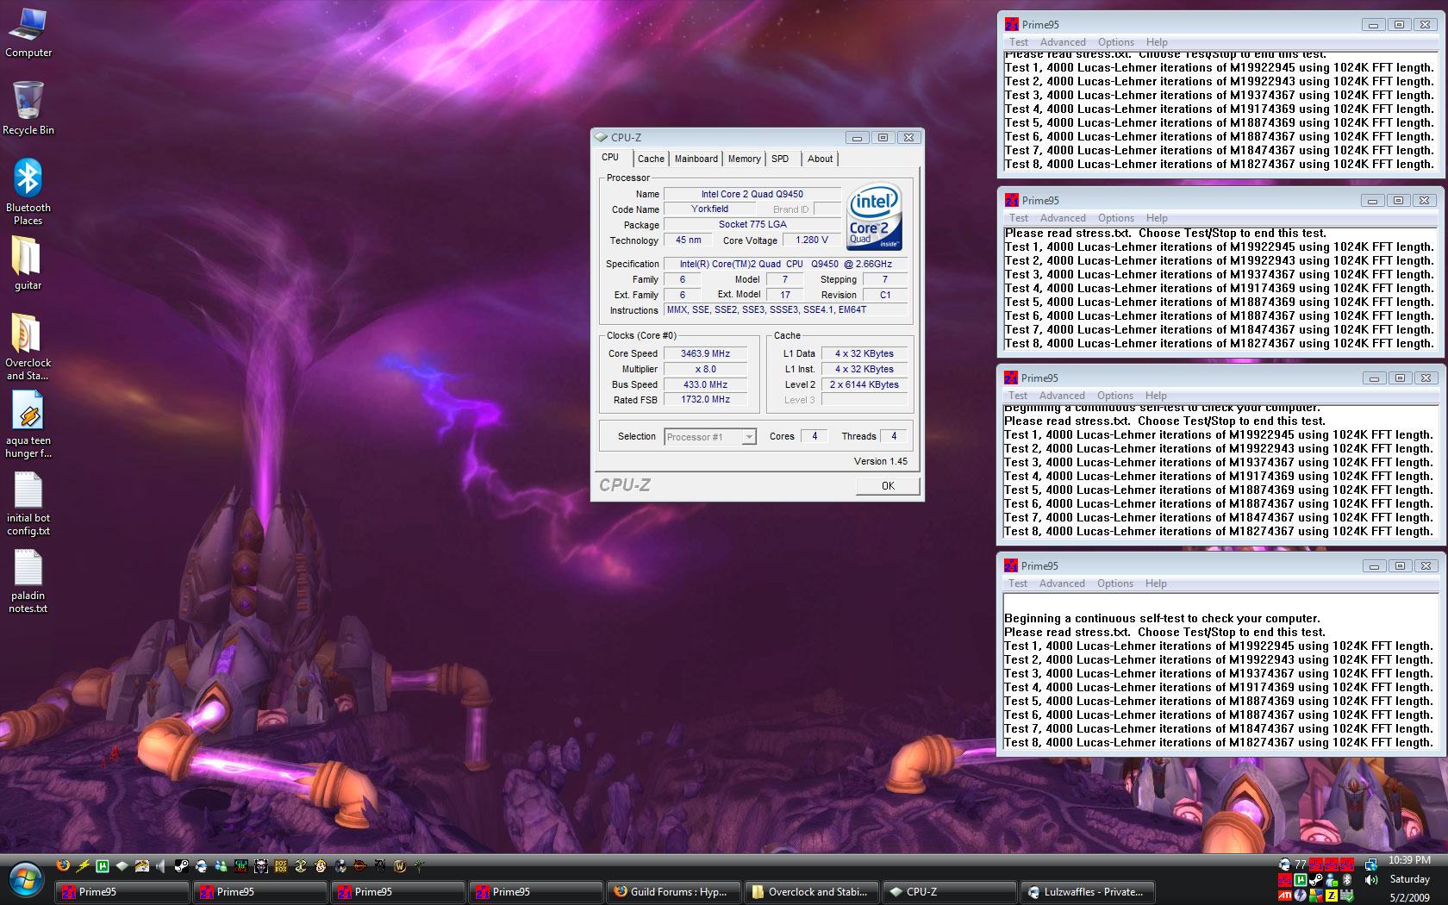Open the Computer desktop icon
The image size is (1448, 905).
pos(28,33)
